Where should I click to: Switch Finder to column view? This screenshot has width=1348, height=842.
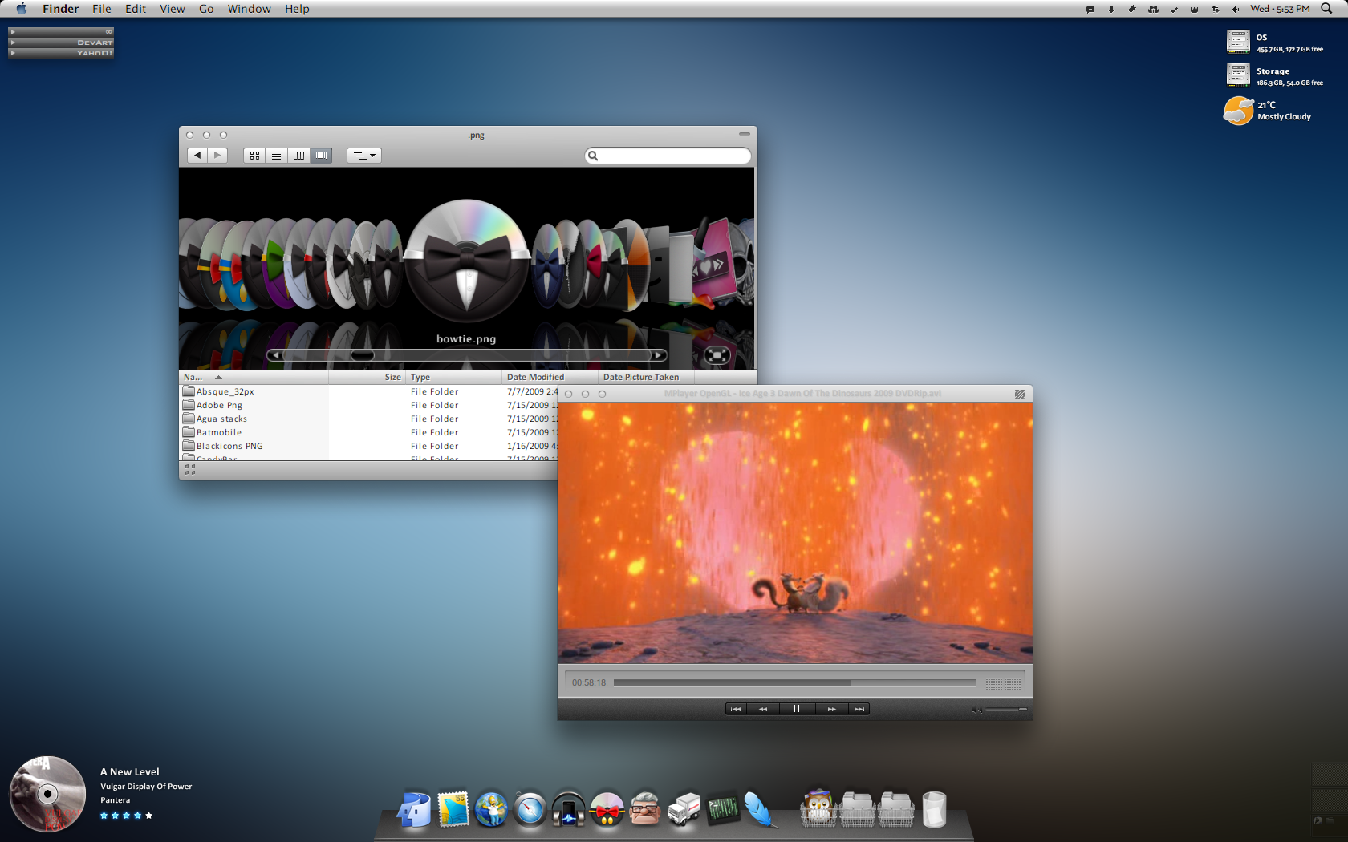(298, 156)
